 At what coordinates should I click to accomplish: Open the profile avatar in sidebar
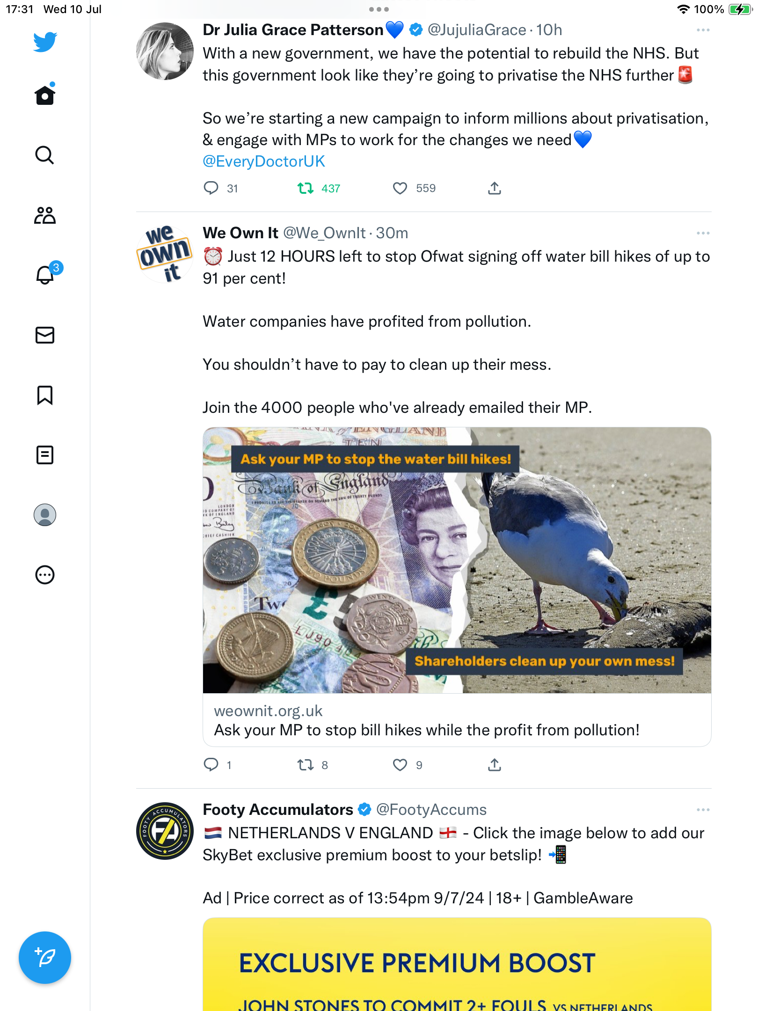tap(45, 515)
